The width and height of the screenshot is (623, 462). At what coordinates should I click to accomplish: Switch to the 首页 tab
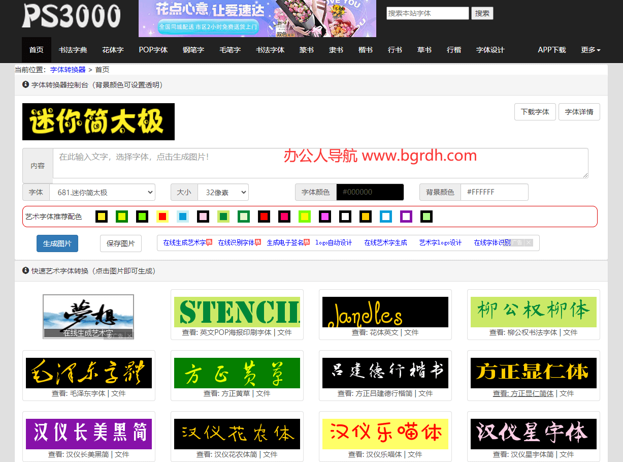(x=36, y=50)
